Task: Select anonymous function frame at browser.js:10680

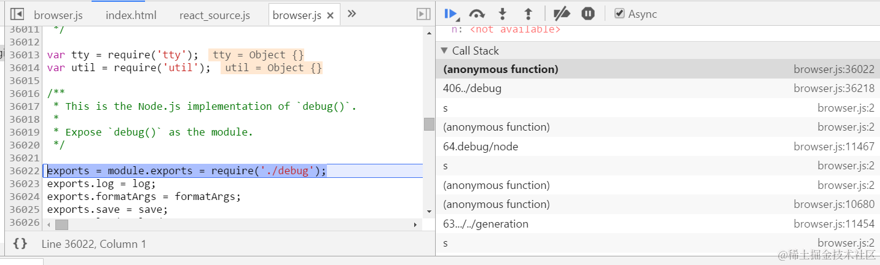Action: click(658, 204)
